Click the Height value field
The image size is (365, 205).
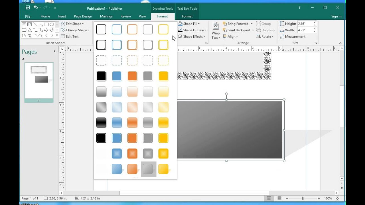tap(305, 24)
